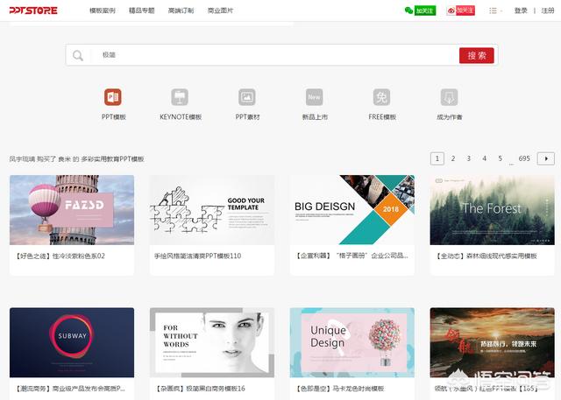The height and width of the screenshot is (400, 561).
Task: Open the SUBWAY template thumbnail
Action: (x=72, y=342)
